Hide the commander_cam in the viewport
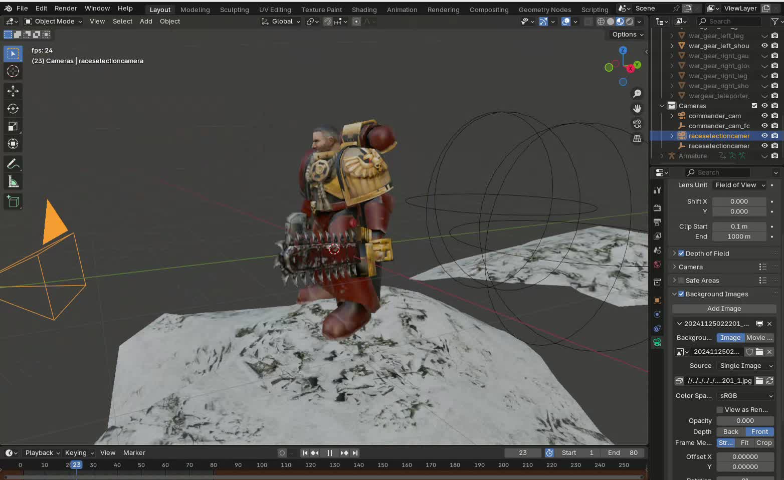784x480 pixels. pos(764,116)
